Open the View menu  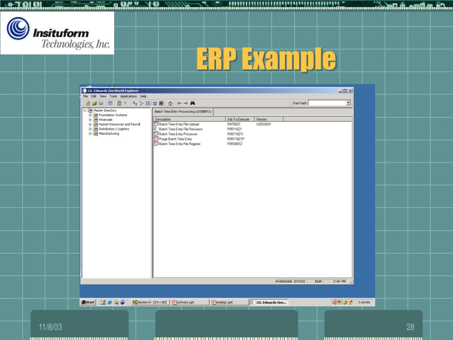103,96
